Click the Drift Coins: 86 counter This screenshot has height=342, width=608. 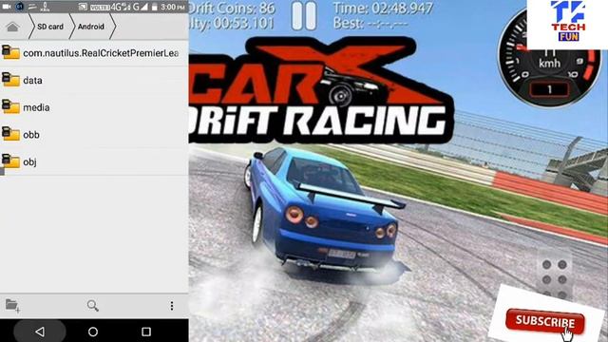[x=232, y=9]
